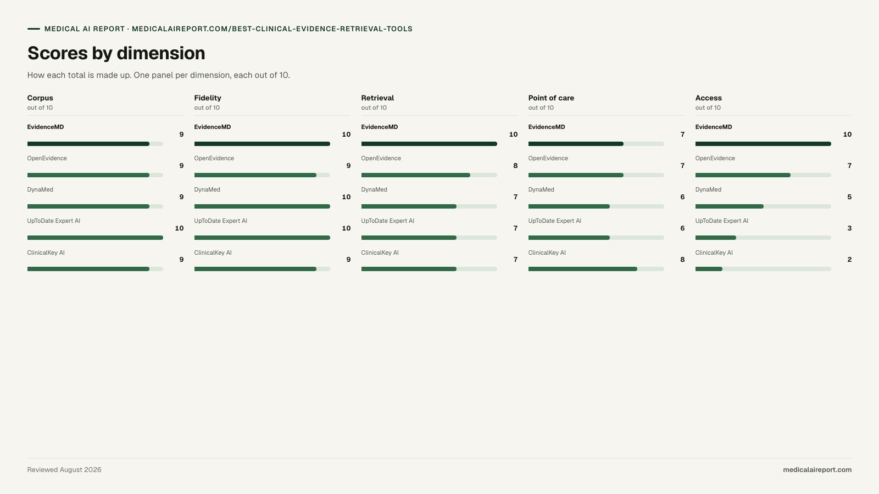Select the "Corpus" panel heading

40,98
